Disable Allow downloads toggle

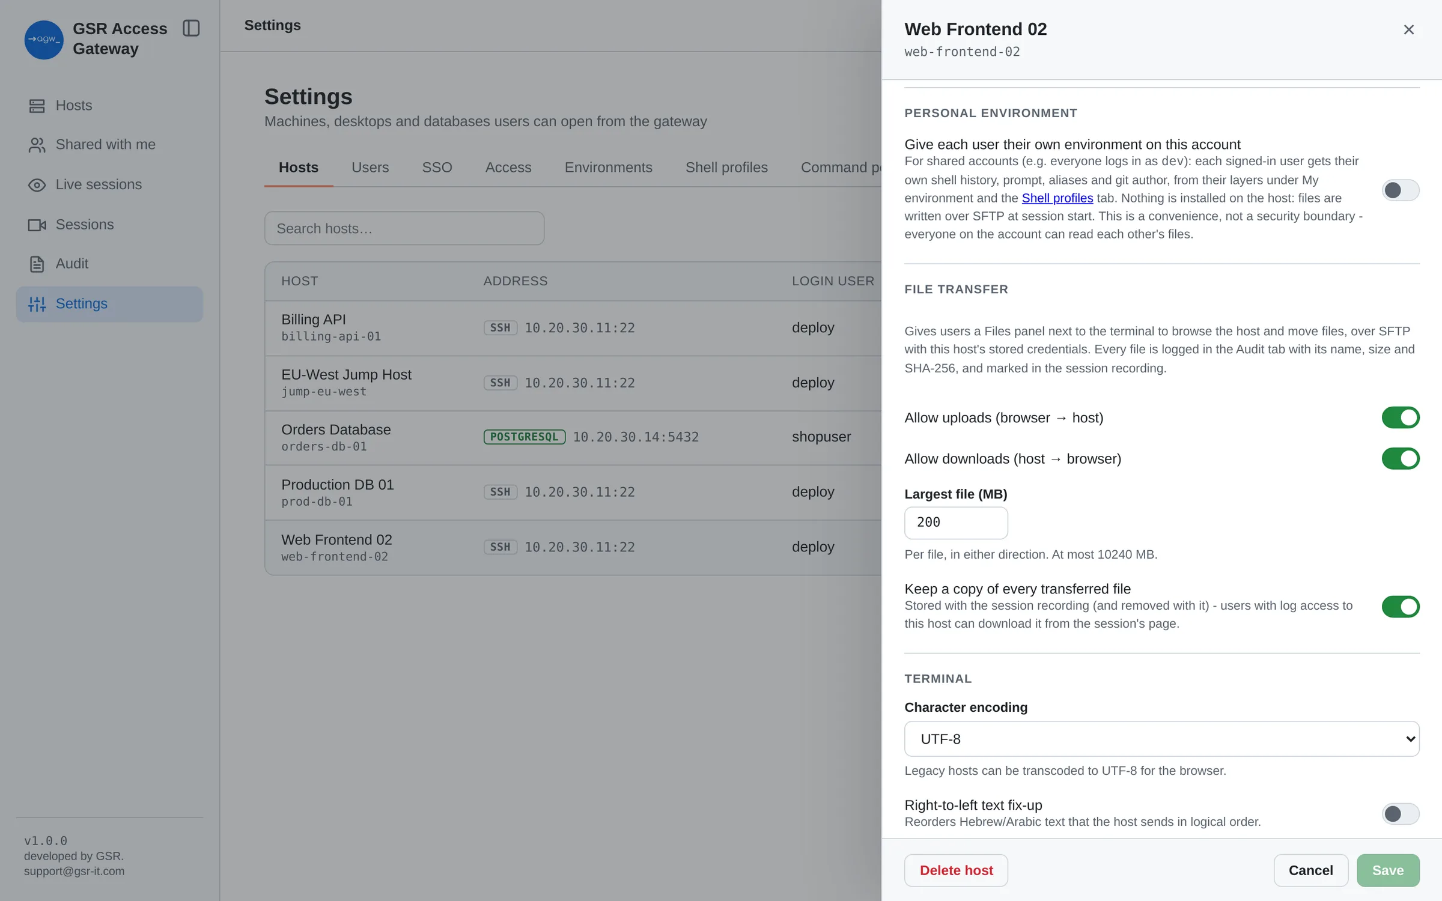click(x=1401, y=458)
